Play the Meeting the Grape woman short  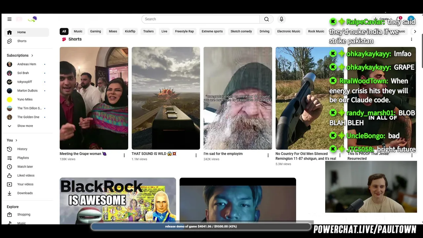click(x=94, y=98)
